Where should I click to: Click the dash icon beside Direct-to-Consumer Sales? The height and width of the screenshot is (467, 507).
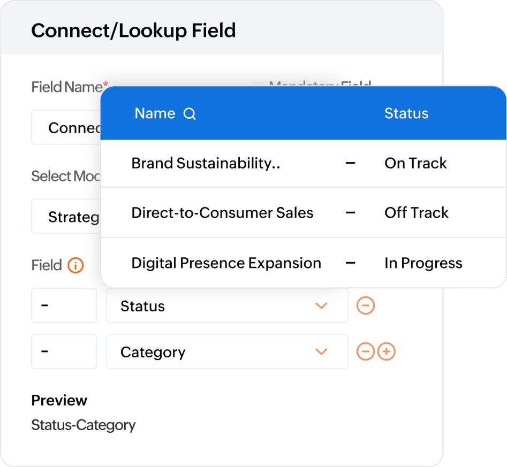[351, 212]
